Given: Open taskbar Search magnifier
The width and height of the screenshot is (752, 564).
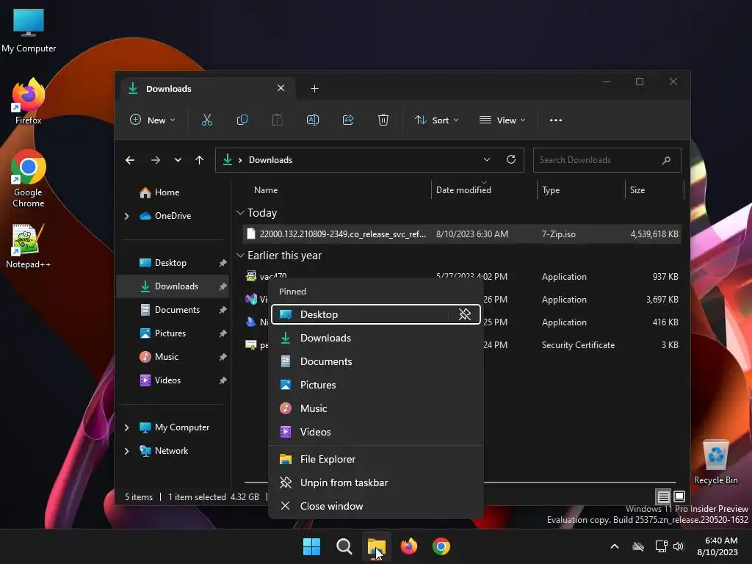Looking at the screenshot, I should [344, 546].
